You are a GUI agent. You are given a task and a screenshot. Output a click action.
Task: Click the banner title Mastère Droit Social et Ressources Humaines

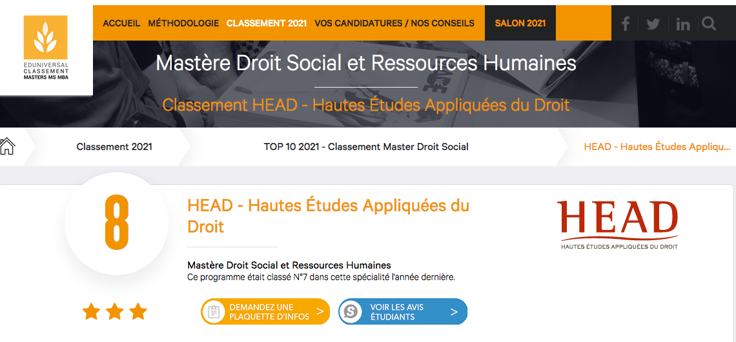[366, 63]
